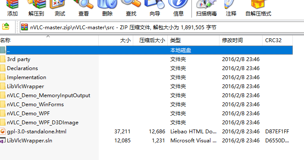This screenshot has height=160, width=304.
Task: Click the folder icon beside 'Implementation'
Action: coord(3,77)
